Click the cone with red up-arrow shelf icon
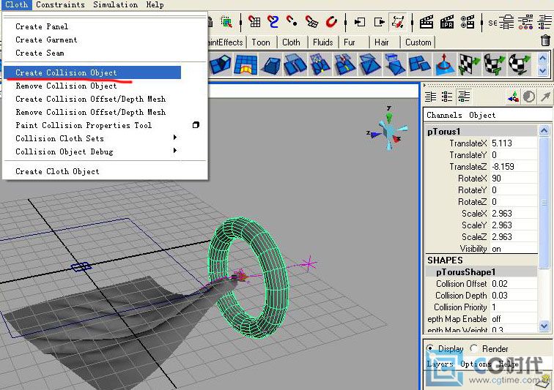 point(445,64)
